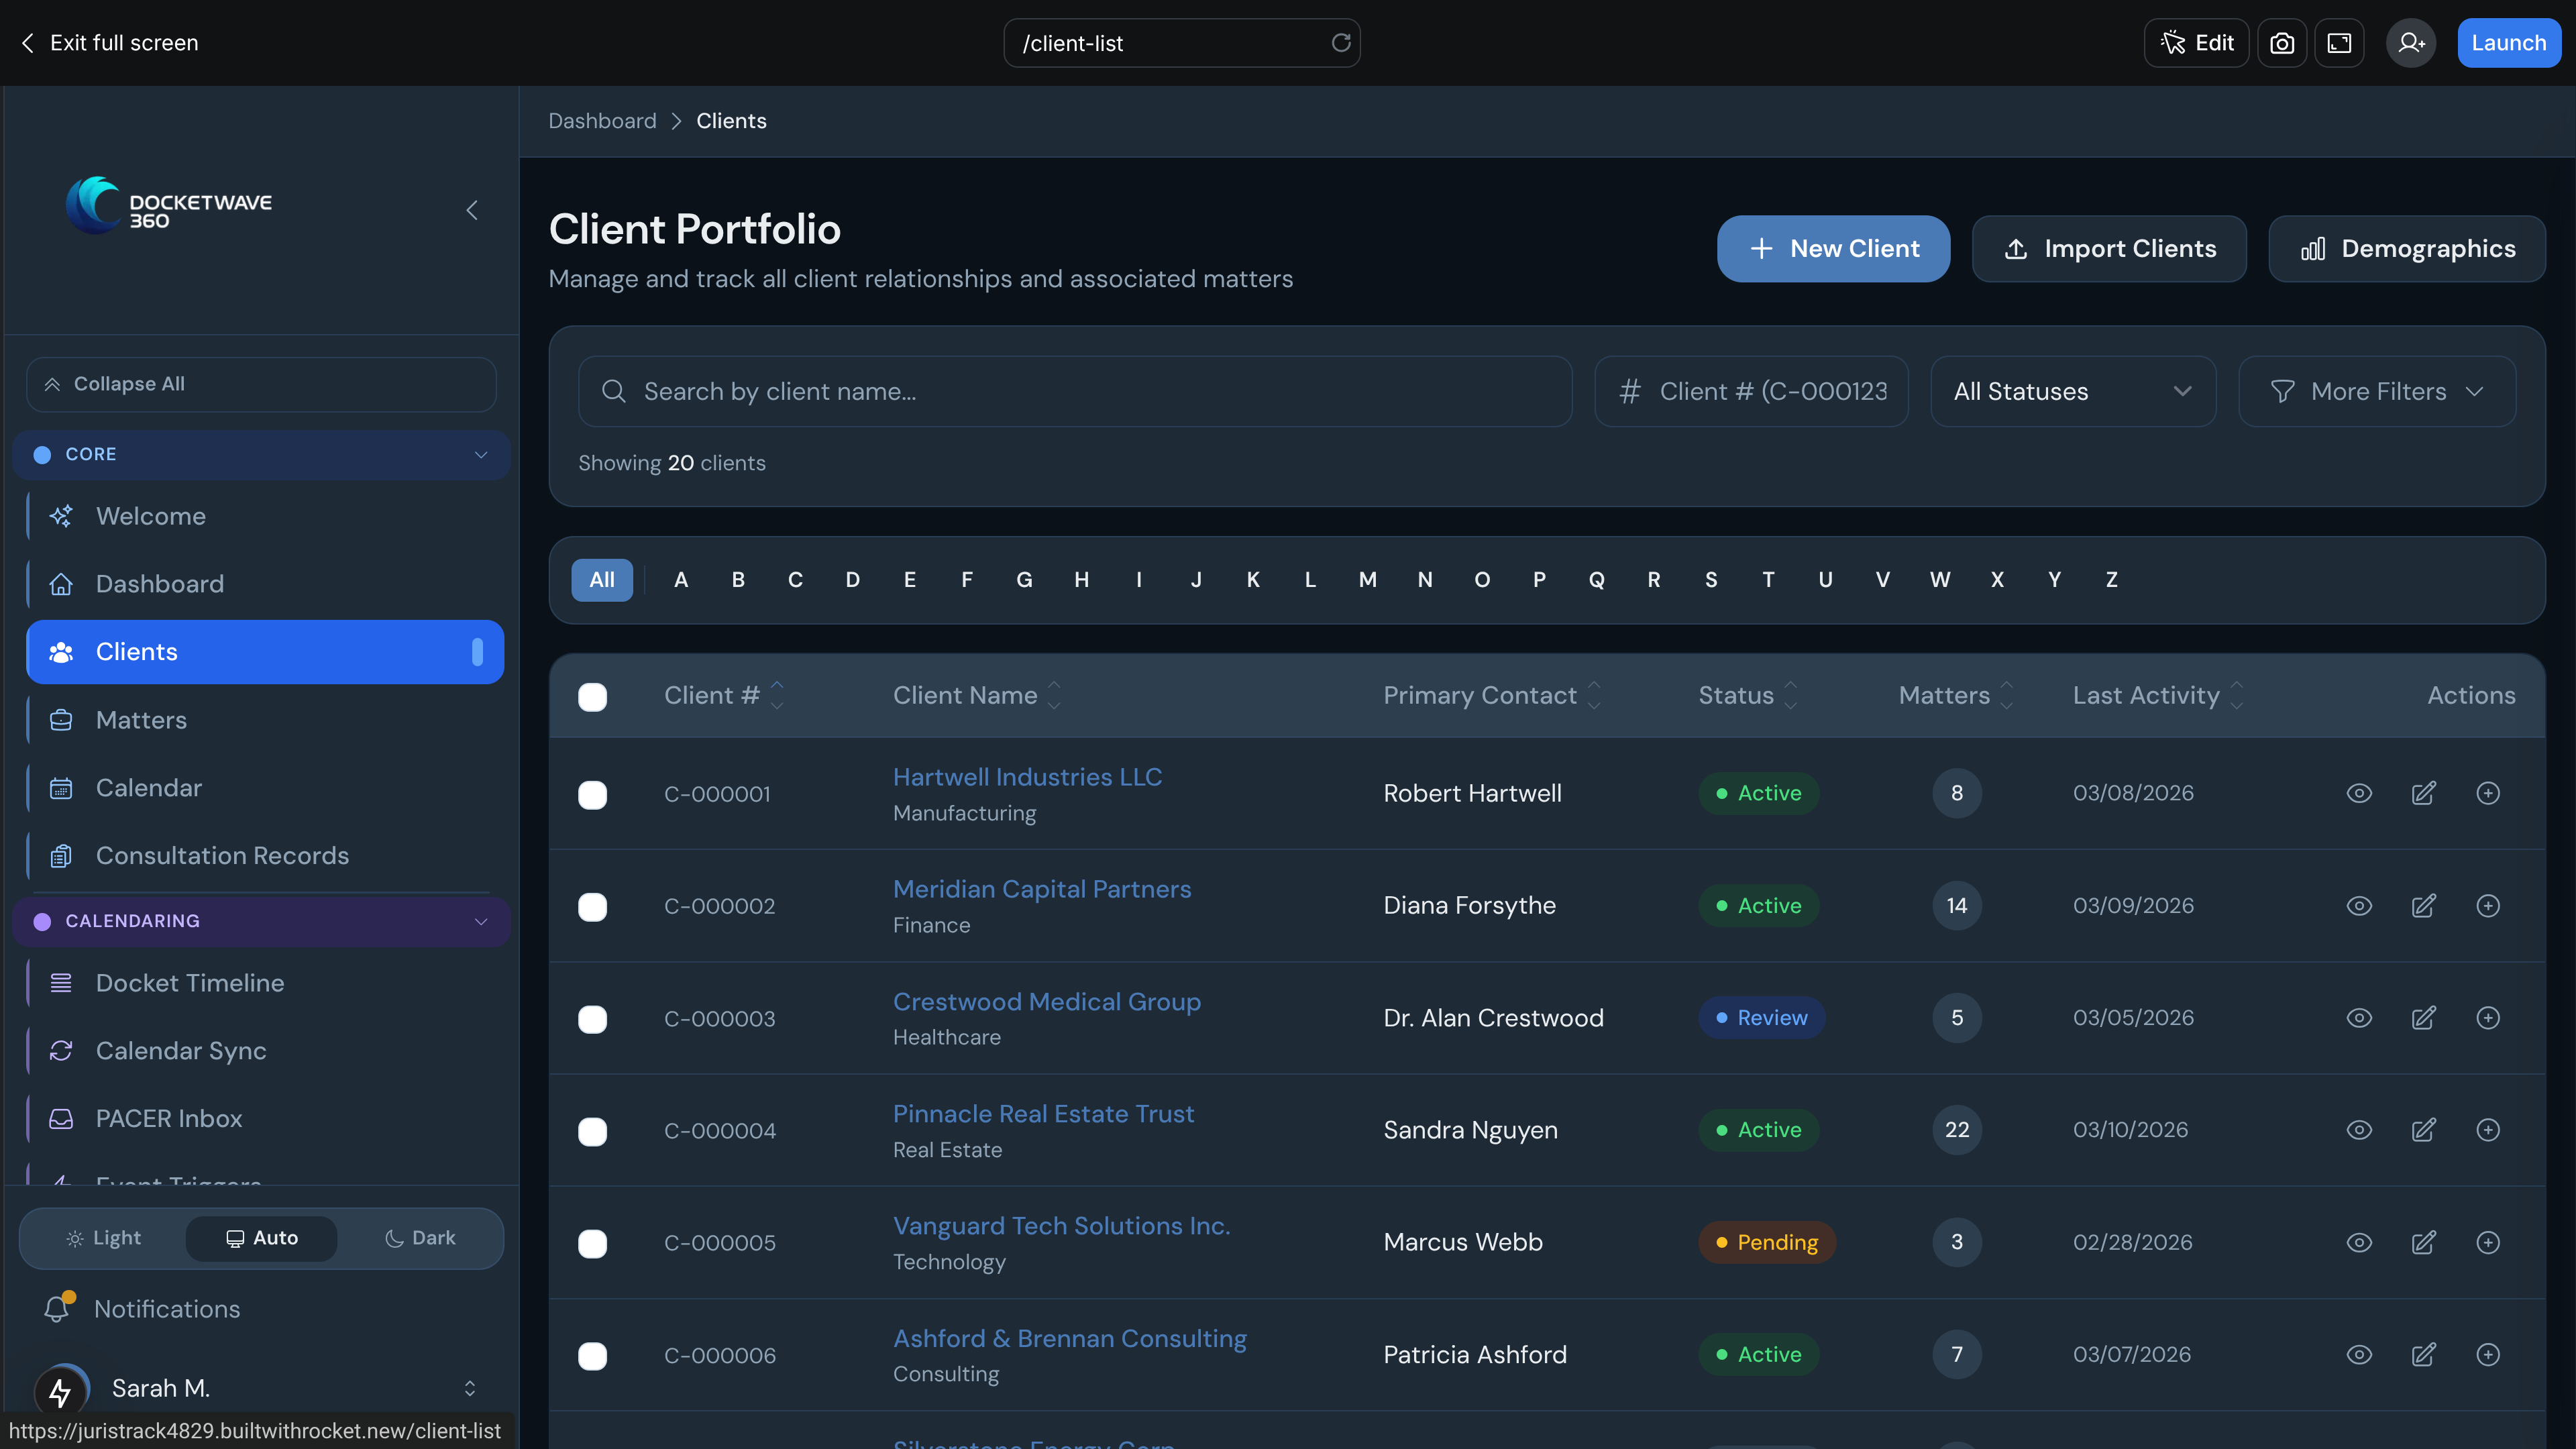Image resolution: width=2576 pixels, height=1449 pixels.
Task: Edit Ashford & Brennan Consulting client
Action: tap(2423, 1355)
